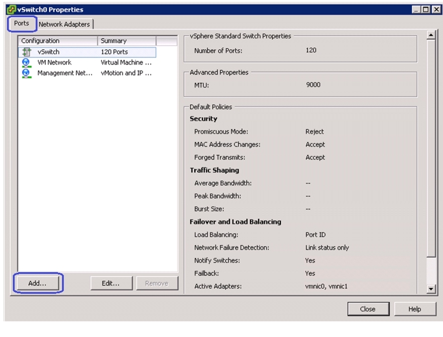The image size is (443, 337).
Task: Click the 'Failback:' label
Action: [206, 273]
